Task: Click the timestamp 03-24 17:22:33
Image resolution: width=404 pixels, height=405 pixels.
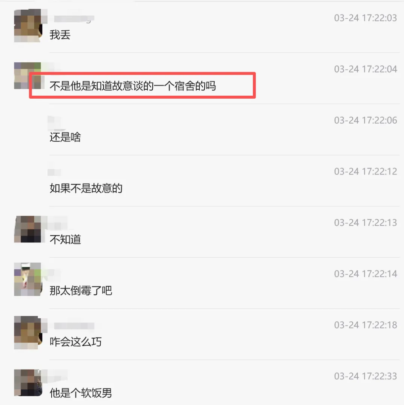Action: point(365,376)
